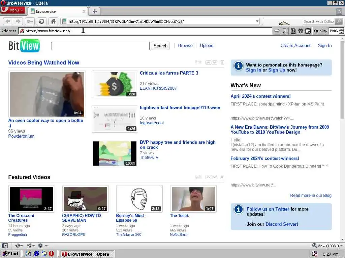Expand the Opera Turbo dropdown arrow in status bar
This screenshot has height=258, width=345.
pyautogui.click(x=46, y=246)
